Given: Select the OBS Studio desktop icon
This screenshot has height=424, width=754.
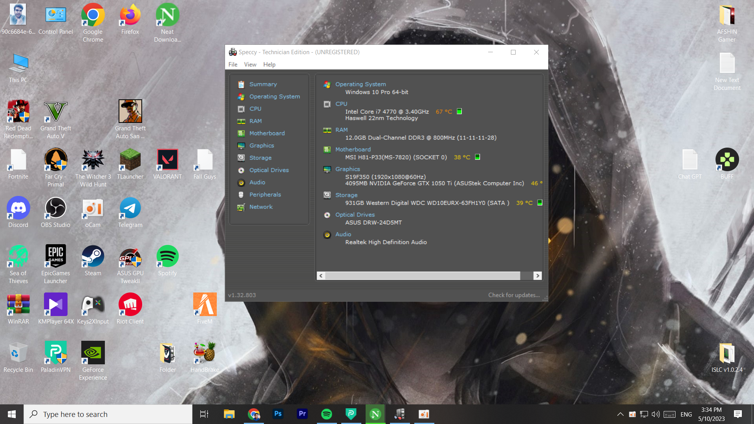Looking at the screenshot, I should [x=55, y=212].
